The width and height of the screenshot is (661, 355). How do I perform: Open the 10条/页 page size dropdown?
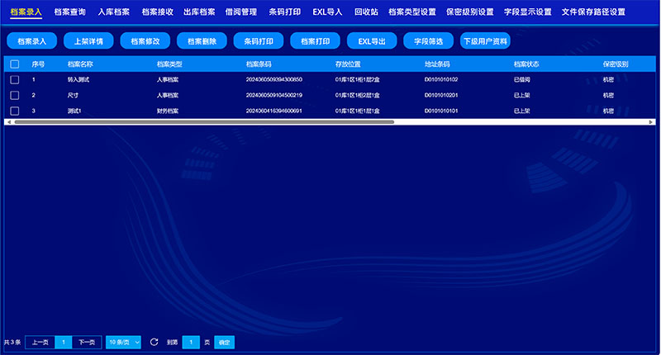(123, 342)
